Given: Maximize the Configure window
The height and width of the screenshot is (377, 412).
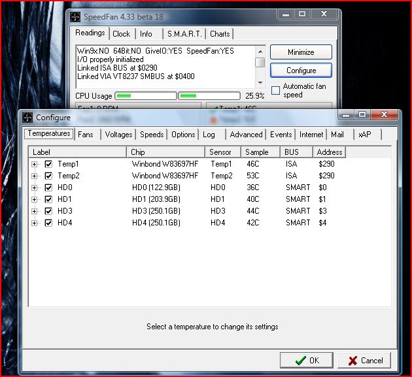Looking at the screenshot, I should 362,115.
